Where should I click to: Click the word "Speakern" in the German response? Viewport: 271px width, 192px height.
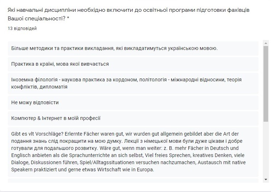click(22, 170)
